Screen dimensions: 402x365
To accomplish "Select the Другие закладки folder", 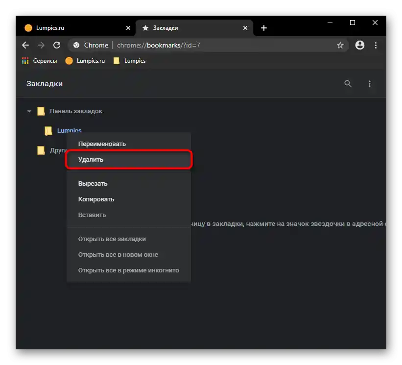I will [52, 150].
